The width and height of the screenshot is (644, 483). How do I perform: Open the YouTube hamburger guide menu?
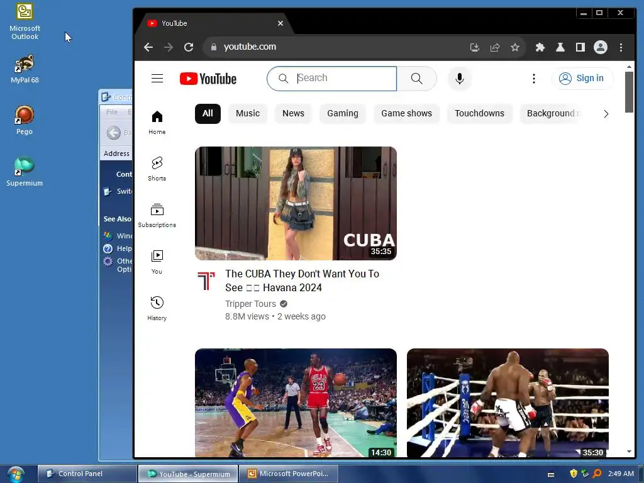coord(157,78)
